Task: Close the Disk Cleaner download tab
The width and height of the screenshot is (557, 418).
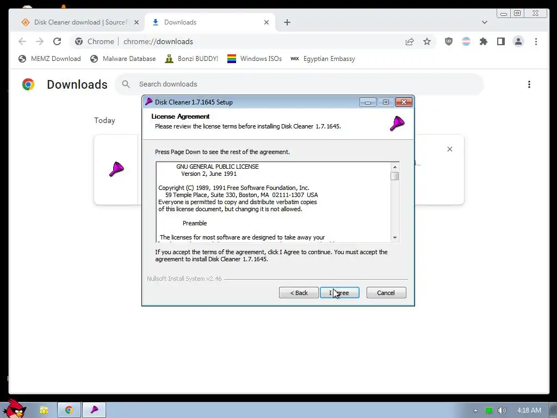Action: coord(137,22)
